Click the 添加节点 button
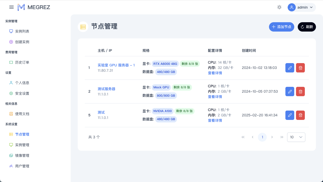 282,27
